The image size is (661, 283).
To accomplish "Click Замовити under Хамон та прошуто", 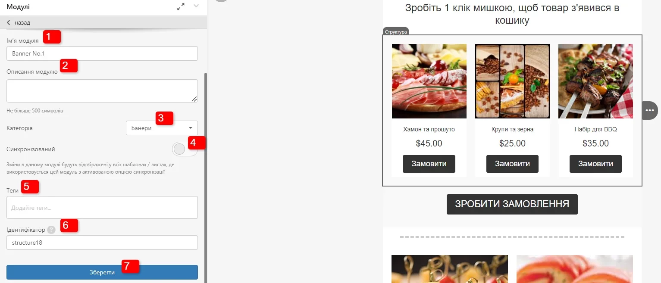I will click(429, 164).
